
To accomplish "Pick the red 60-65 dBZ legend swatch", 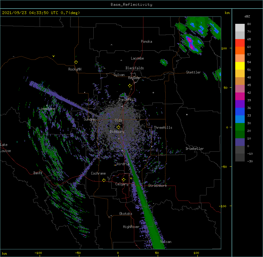I will click(x=240, y=43).
